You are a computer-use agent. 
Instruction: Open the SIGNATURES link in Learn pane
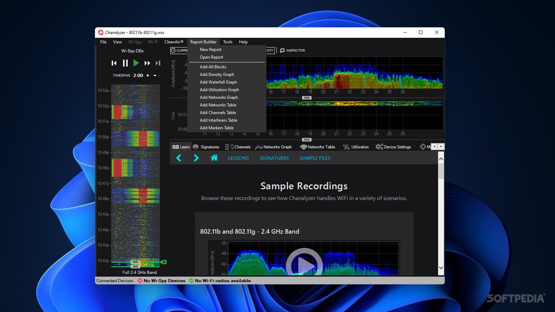point(274,158)
